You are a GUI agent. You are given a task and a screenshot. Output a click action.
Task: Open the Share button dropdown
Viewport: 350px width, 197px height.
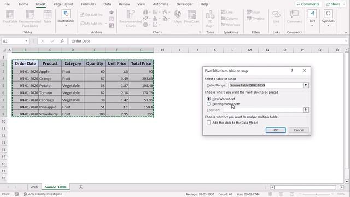click(344, 4)
